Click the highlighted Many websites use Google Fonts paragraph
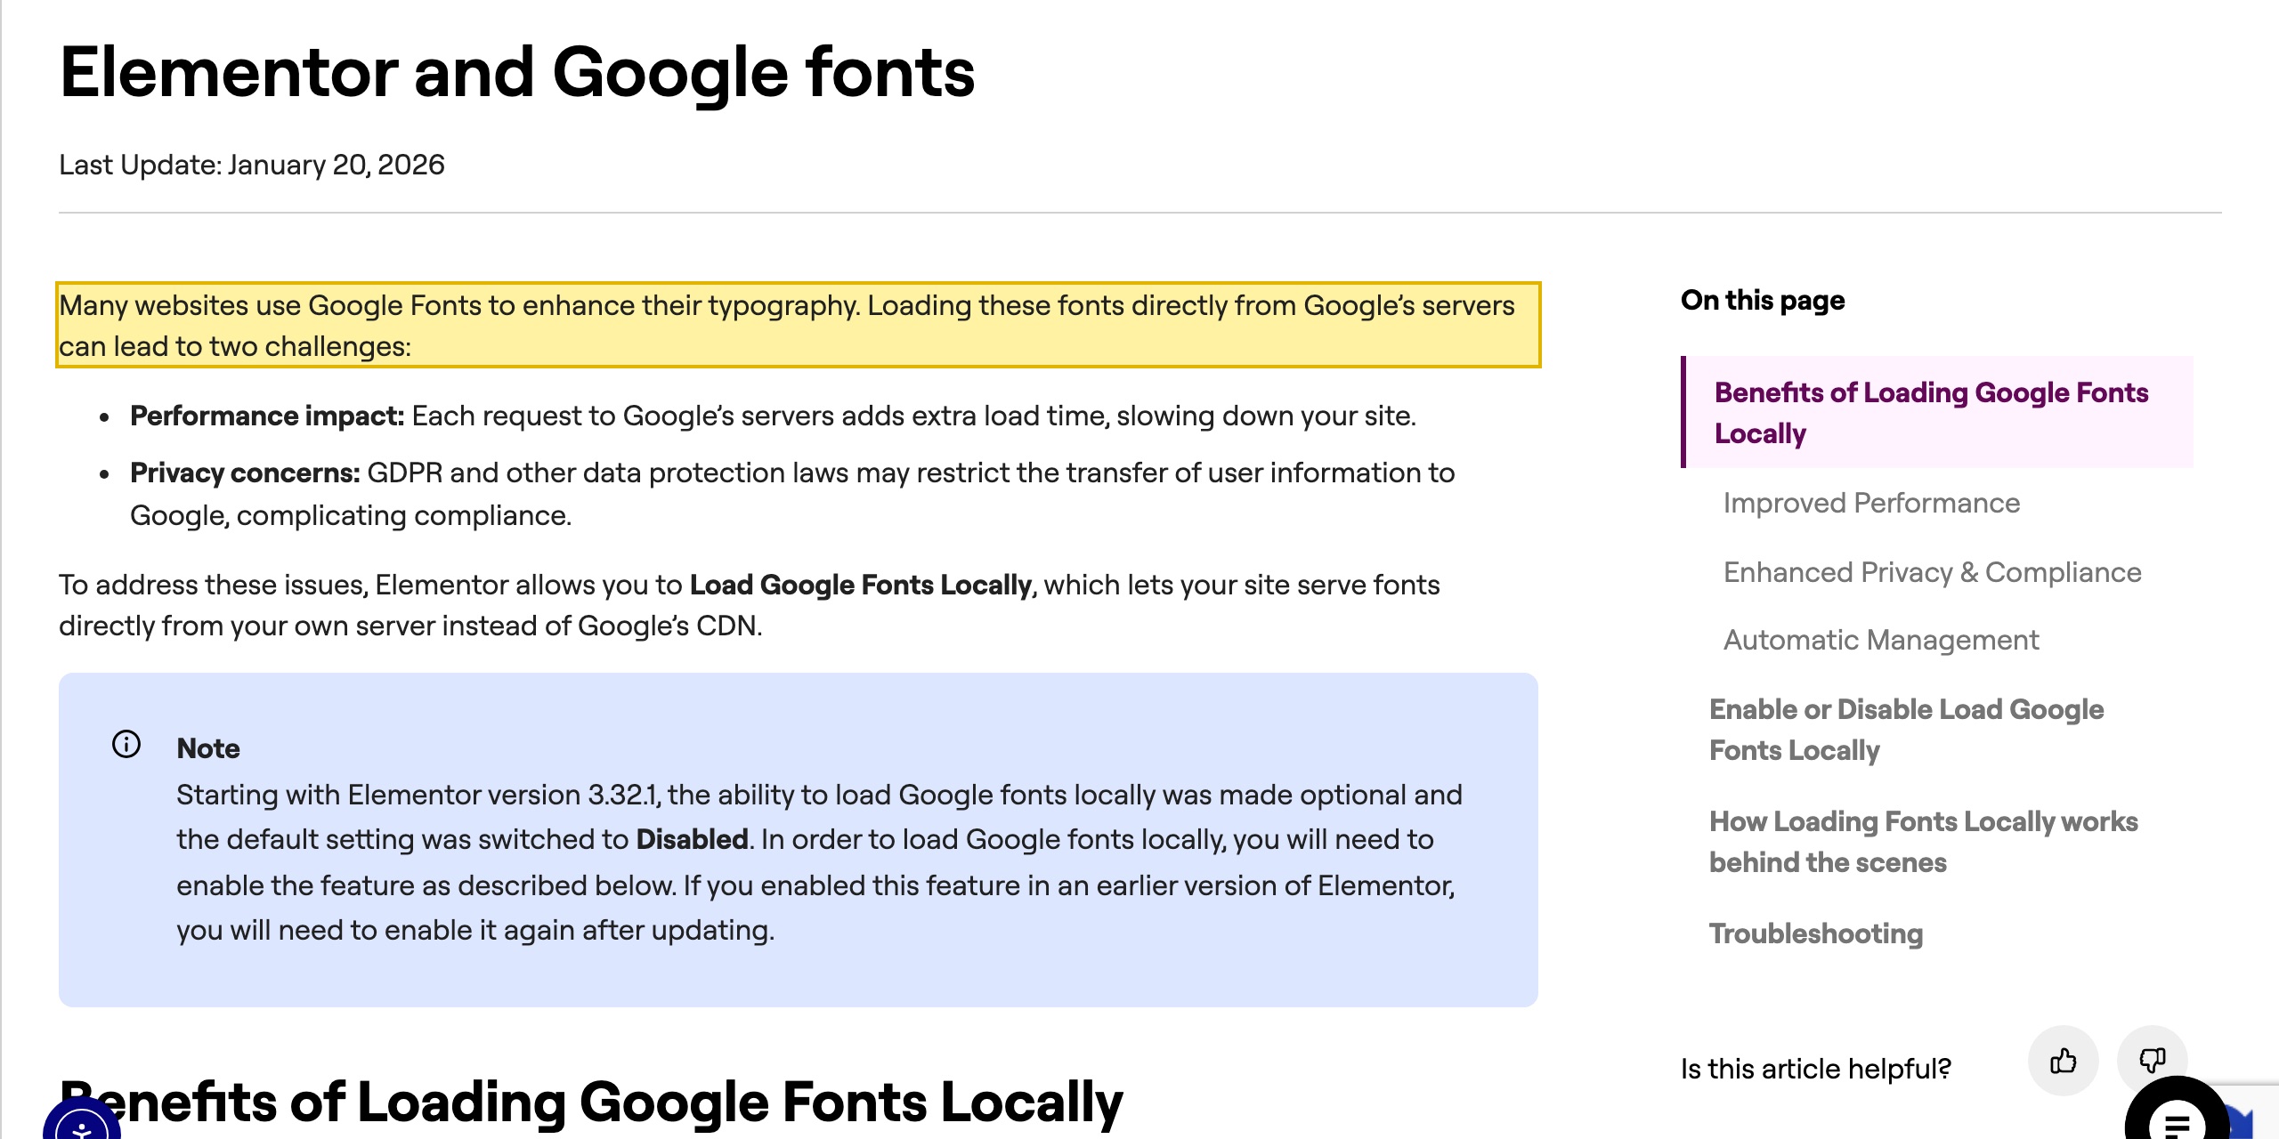The height and width of the screenshot is (1139, 2279). click(x=799, y=325)
